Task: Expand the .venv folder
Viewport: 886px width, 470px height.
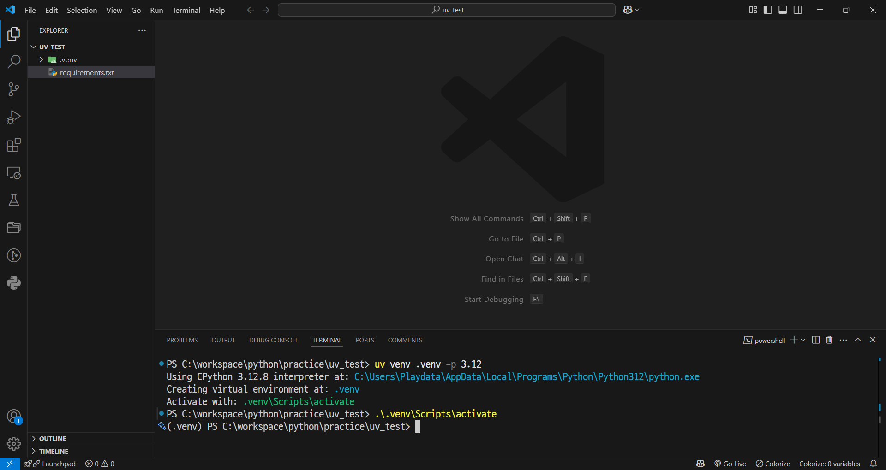Action: coord(91,60)
